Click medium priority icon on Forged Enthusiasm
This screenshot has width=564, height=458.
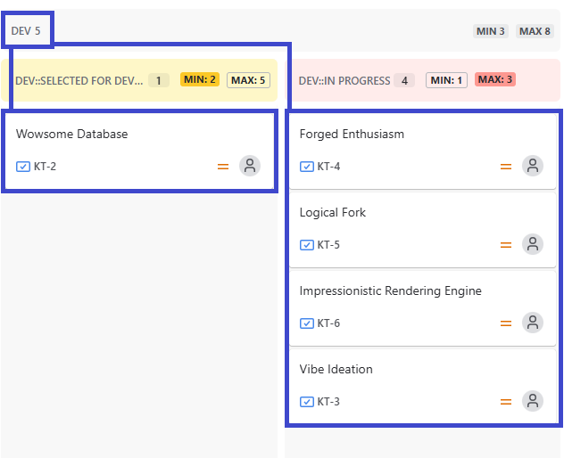pos(506,166)
